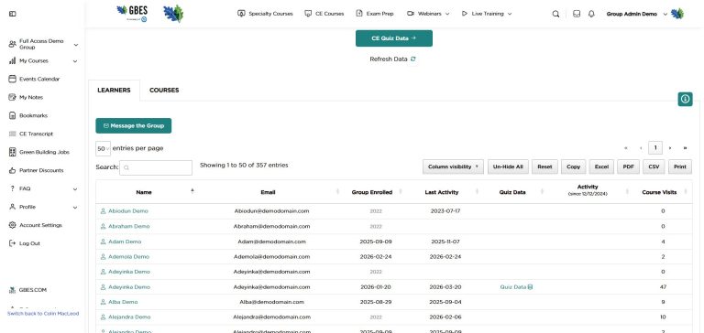Image resolution: width=704 pixels, height=333 pixels.
Task: Click the GBES logo
Action: [x=132, y=14]
